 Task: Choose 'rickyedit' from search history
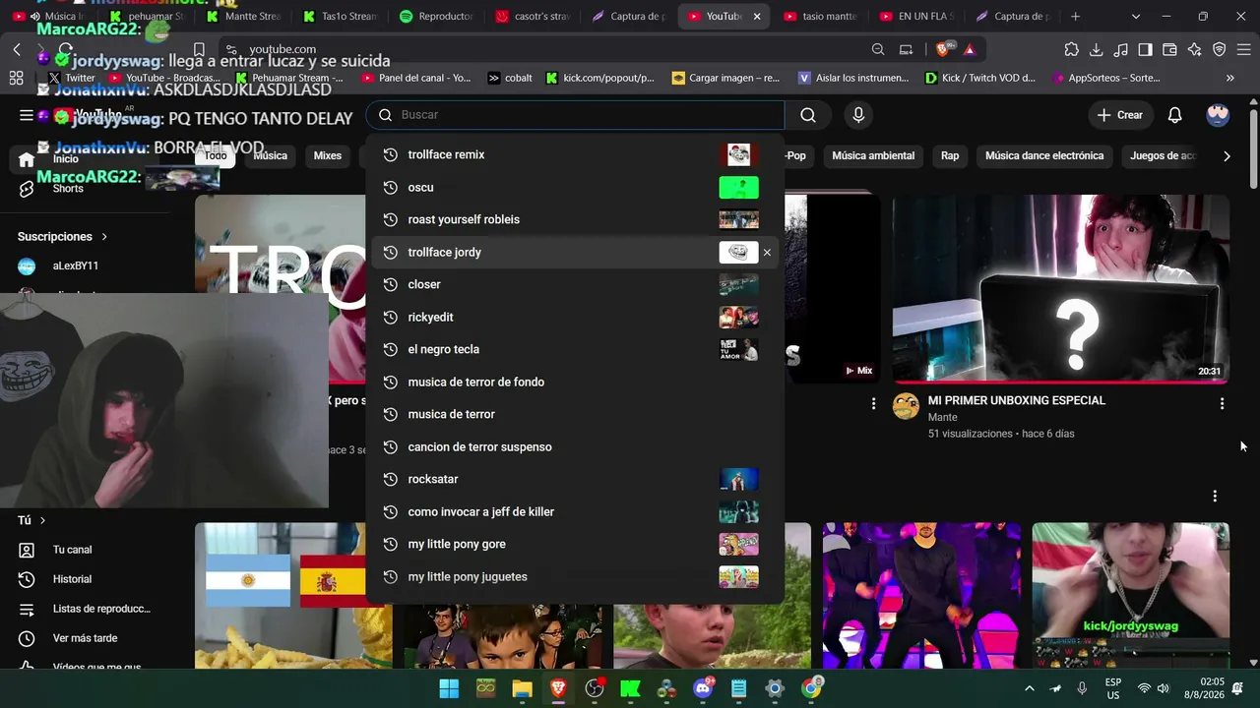(575, 317)
